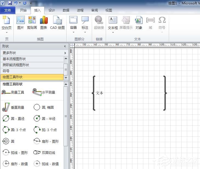Viewport: 200px width, 169px height.
Task: Open the 文本框 text box dropdown
Action: [x=113, y=33]
